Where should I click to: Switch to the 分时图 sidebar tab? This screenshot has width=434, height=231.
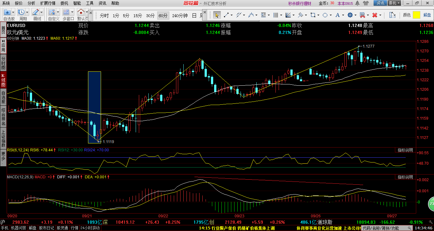click(x=3, y=63)
